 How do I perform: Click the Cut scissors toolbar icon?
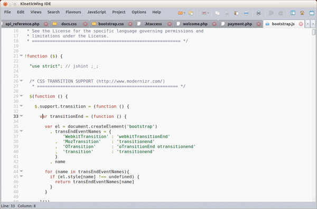pyautogui.click(x=227, y=14)
